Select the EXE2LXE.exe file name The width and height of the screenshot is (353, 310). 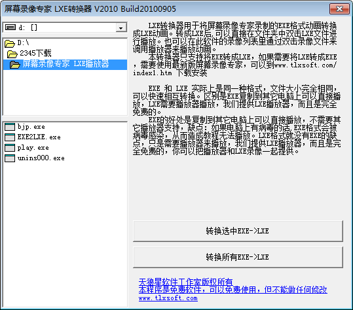pos(39,137)
